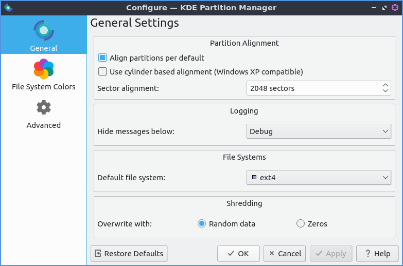The height and width of the screenshot is (266, 403).
Task: Click the Sector alignment input field
Action: (x=312, y=88)
